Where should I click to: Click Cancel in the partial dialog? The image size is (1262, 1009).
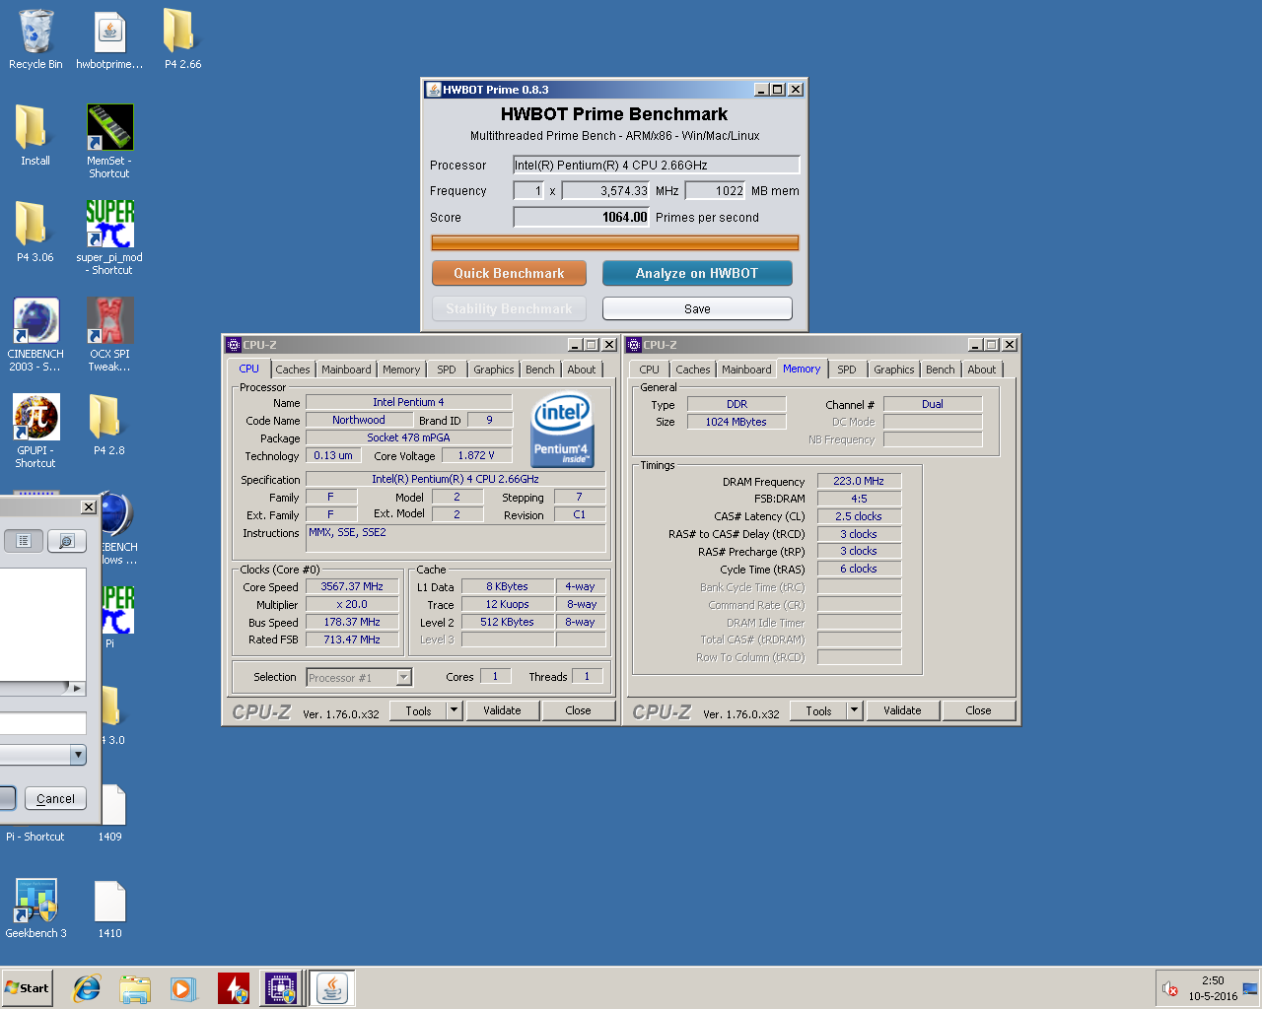[x=55, y=798]
